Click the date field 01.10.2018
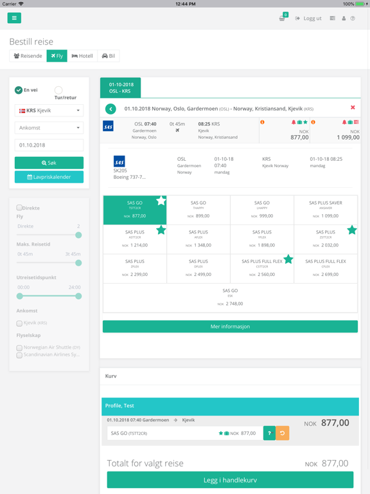This screenshot has height=494, width=370. [x=49, y=145]
